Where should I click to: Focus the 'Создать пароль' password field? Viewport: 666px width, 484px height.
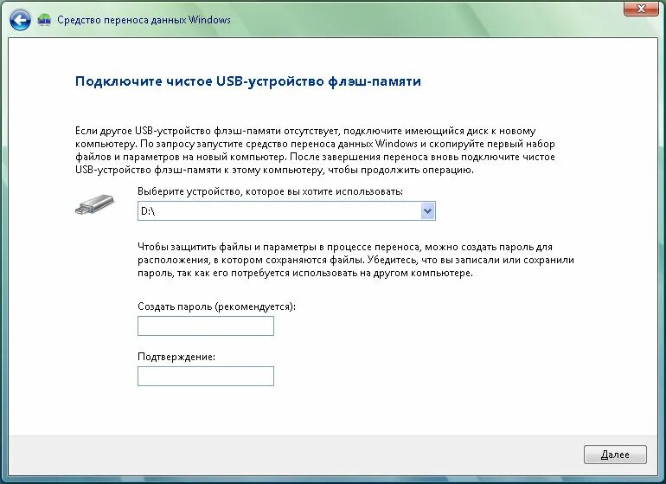[206, 326]
